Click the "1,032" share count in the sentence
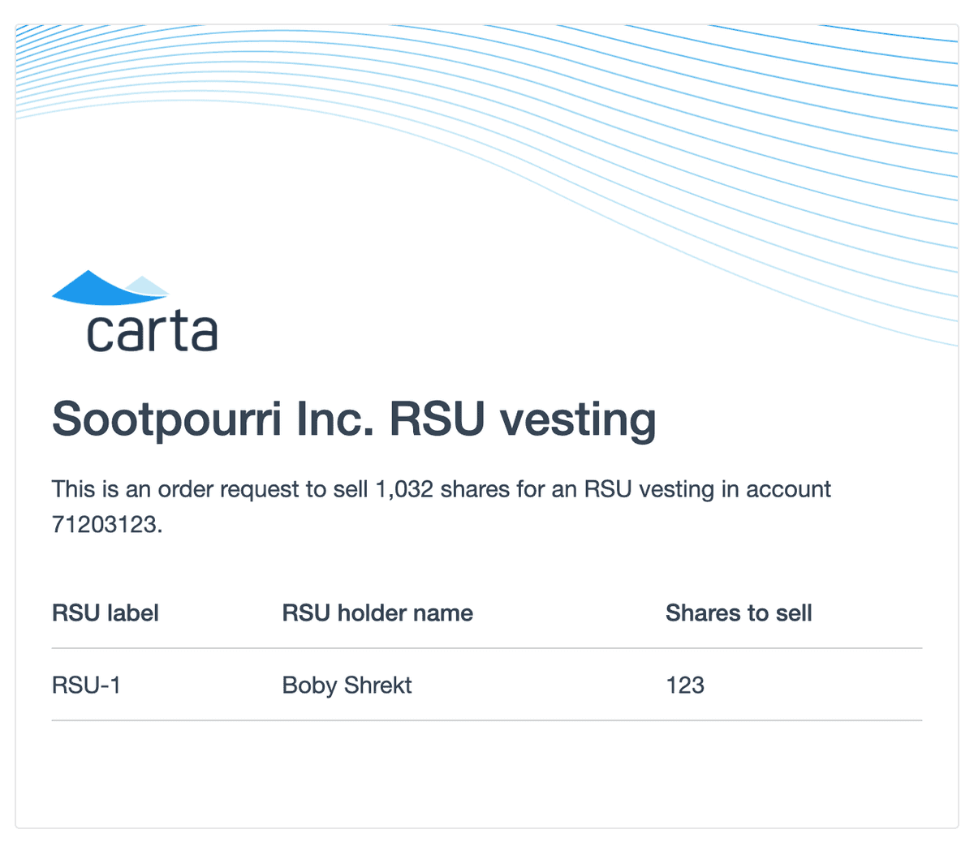 pyautogui.click(x=403, y=489)
